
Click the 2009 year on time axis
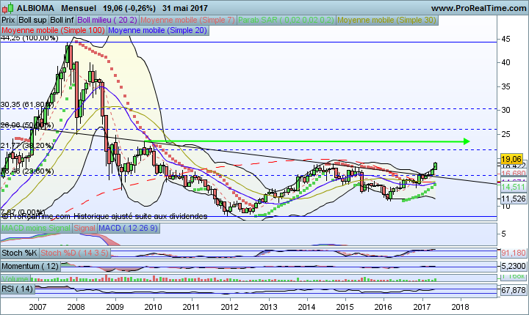click(x=115, y=307)
